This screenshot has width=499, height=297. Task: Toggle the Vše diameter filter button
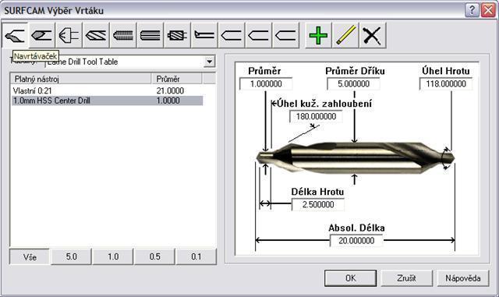[x=30, y=256]
